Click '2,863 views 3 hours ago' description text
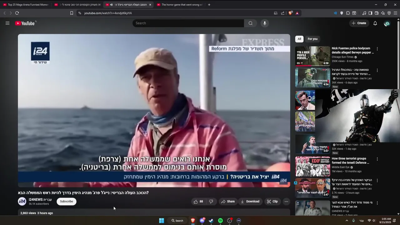The width and height of the screenshot is (400, 225). (x=37, y=213)
